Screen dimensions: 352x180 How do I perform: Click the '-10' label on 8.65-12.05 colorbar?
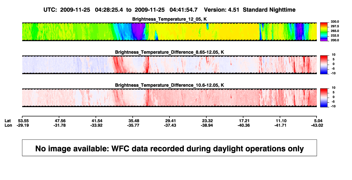coord(333,73)
